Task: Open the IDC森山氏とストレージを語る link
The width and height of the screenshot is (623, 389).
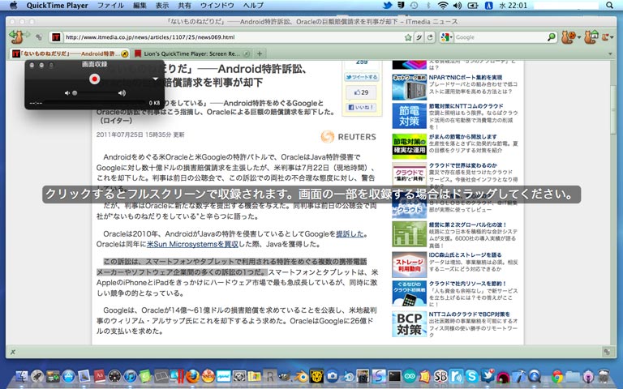Action: 465,254
